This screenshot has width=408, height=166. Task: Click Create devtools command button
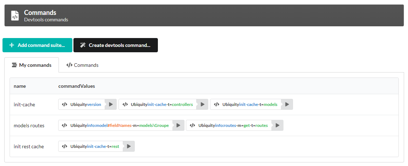pos(116,45)
